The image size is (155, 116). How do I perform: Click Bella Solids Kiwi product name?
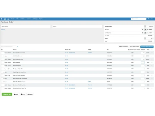(16, 62)
